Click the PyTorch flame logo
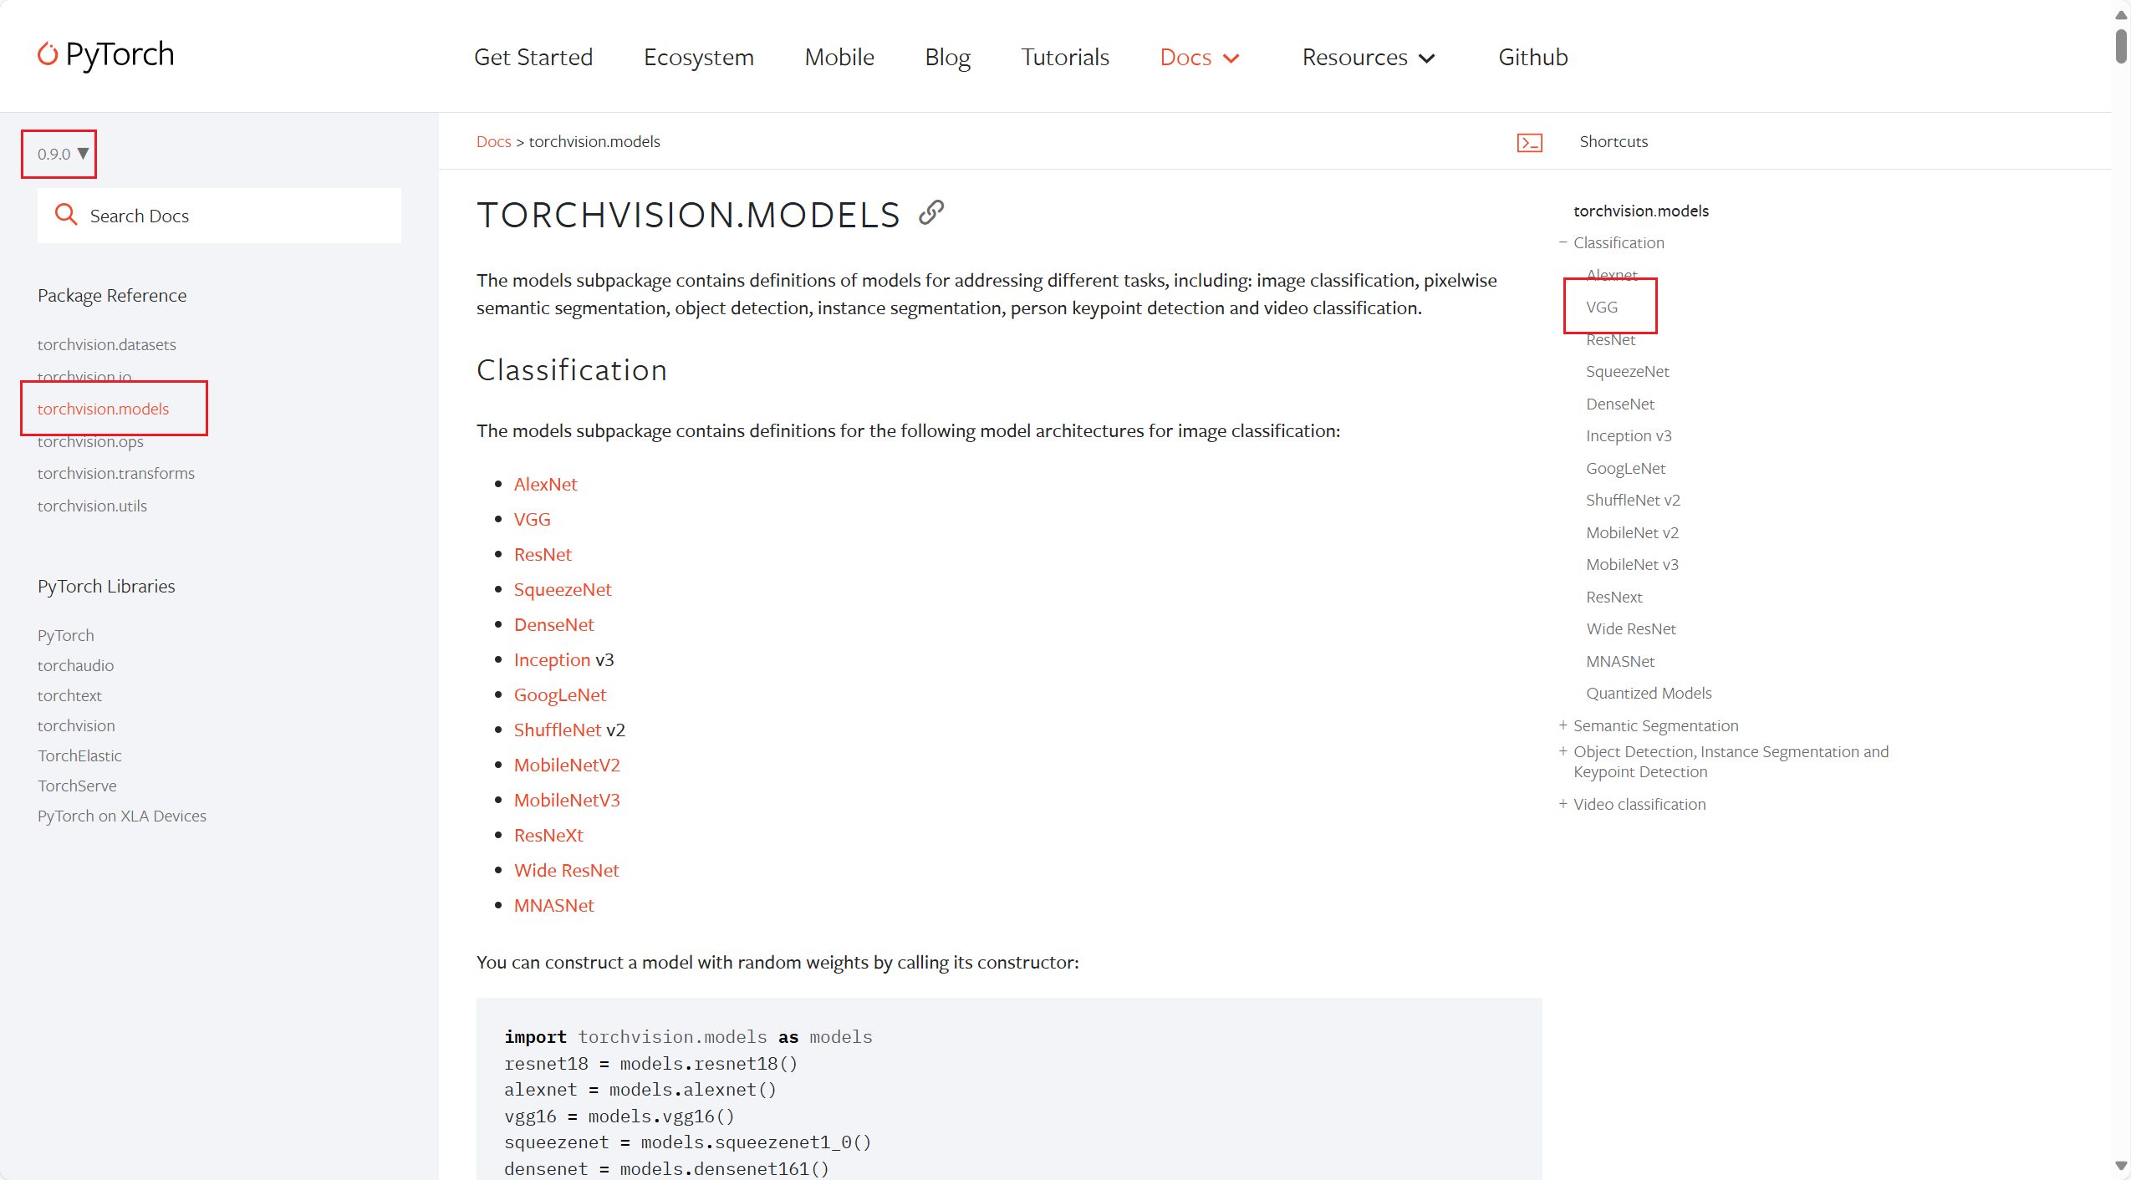The width and height of the screenshot is (2131, 1180). (x=48, y=54)
